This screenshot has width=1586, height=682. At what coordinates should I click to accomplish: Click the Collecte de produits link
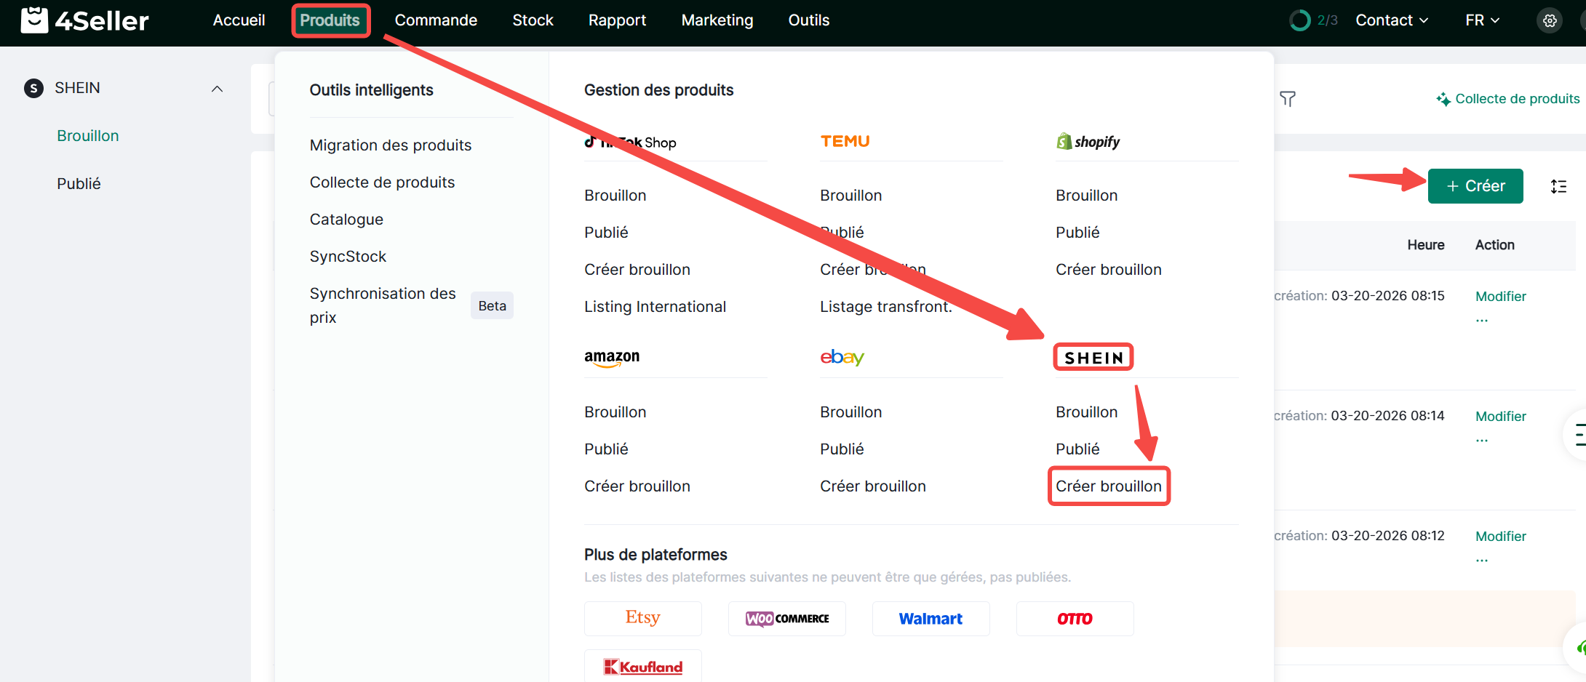pos(1517,99)
